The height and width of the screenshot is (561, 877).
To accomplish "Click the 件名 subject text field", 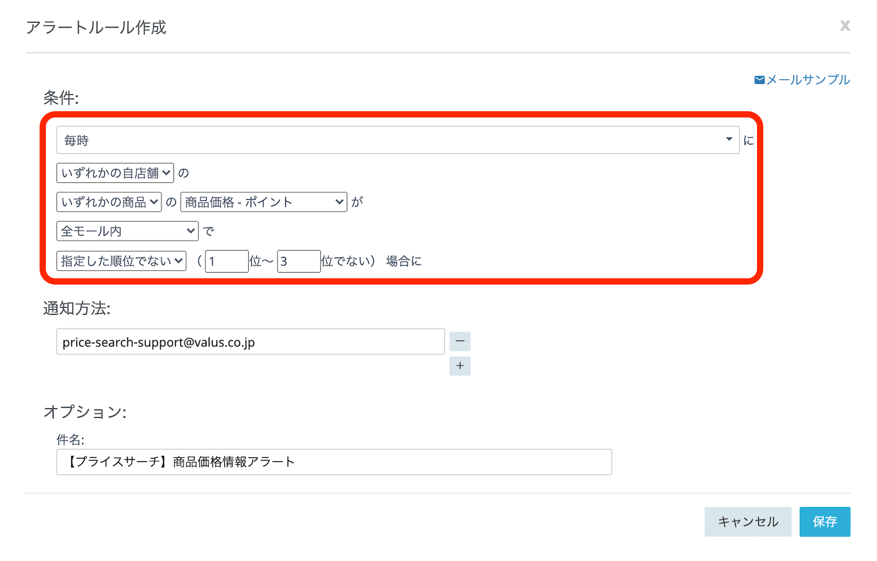I will pos(334,462).
